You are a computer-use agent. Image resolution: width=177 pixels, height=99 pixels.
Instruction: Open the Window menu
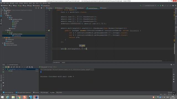point(45,3)
